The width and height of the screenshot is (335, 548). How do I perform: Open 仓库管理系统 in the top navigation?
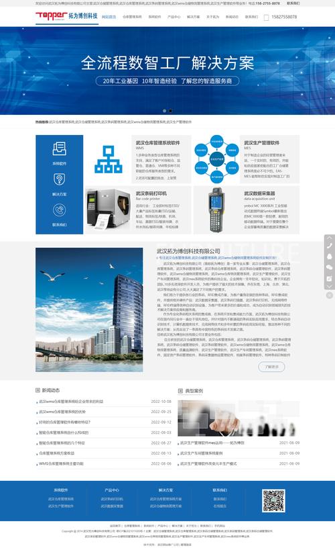tap(132, 17)
